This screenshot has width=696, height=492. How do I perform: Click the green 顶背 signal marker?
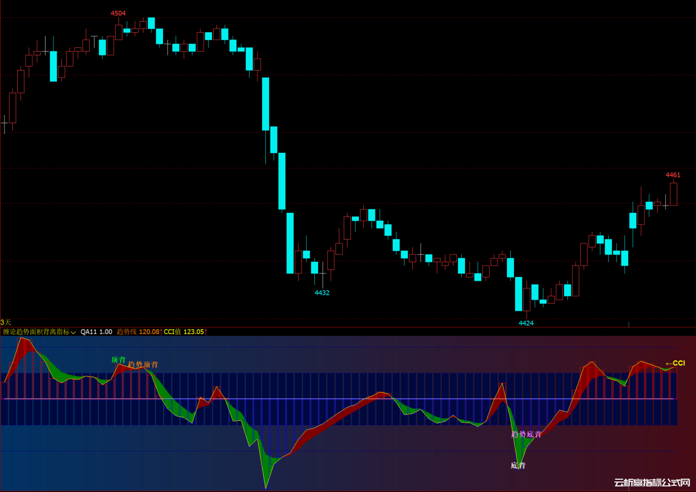[119, 360]
